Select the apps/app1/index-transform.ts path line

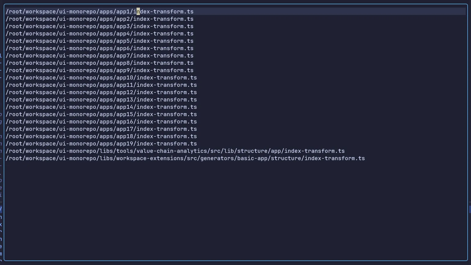coord(100,12)
